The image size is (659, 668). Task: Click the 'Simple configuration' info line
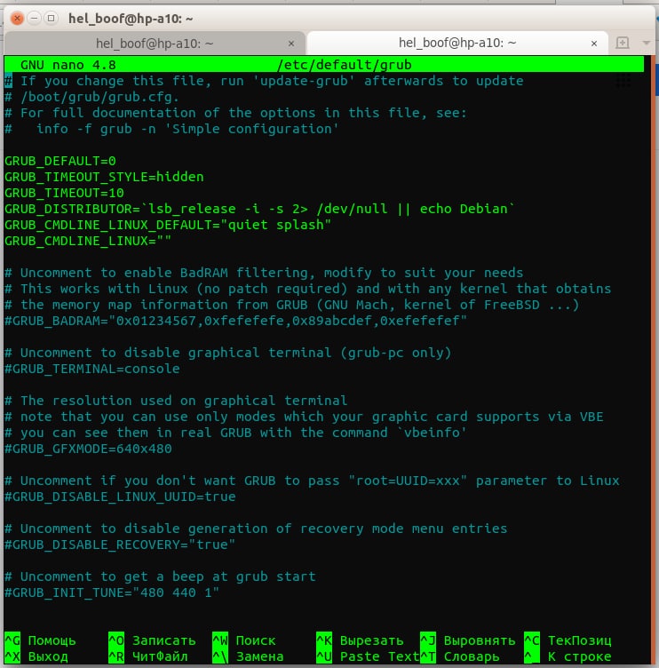click(x=171, y=129)
